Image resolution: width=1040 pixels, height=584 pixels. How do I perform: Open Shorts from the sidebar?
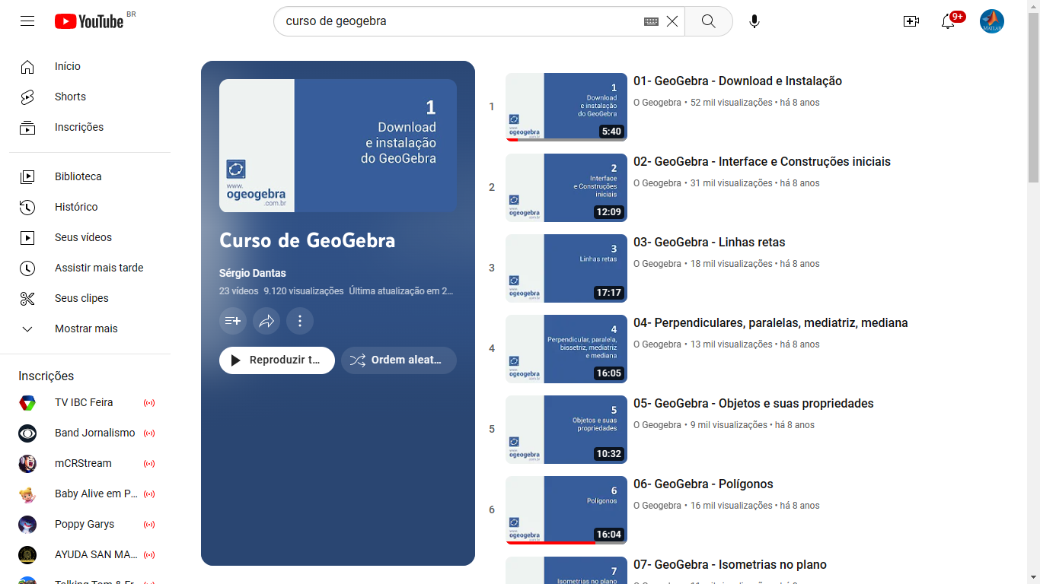point(90,97)
